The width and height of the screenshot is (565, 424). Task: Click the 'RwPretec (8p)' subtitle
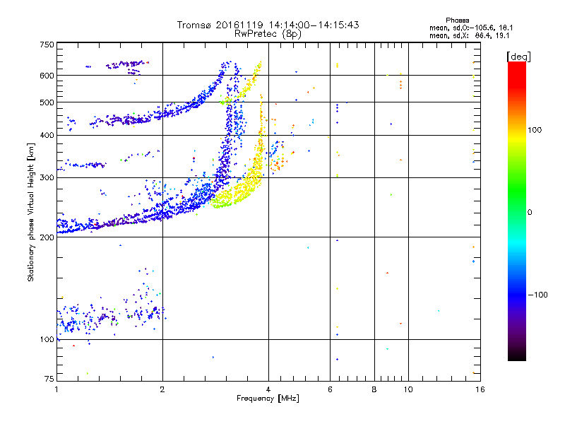pyautogui.click(x=268, y=34)
